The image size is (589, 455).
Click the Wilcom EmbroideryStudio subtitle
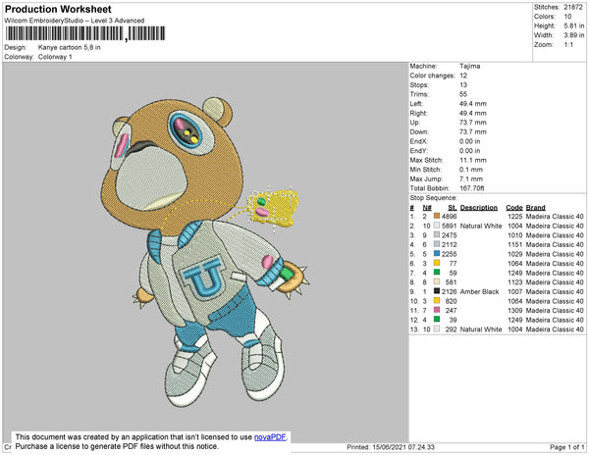click(x=75, y=21)
